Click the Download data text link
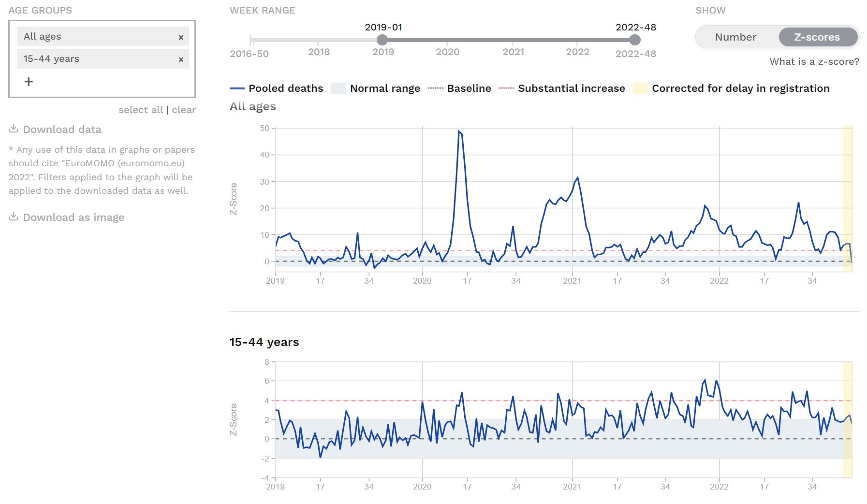Image resolution: width=867 pixels, height=504 pixels. tap(62, 129)
